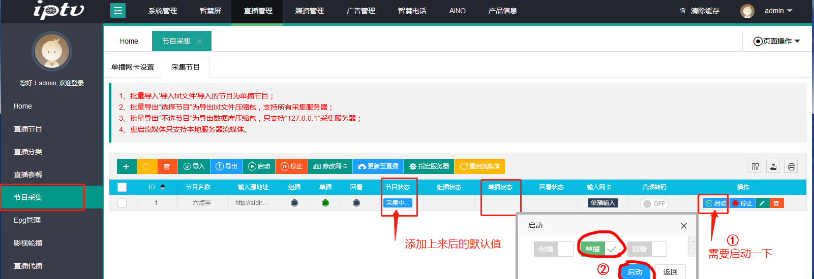The image size is (814, 279).
Task: Click the export icon above the table
Action: click(773, 166)
